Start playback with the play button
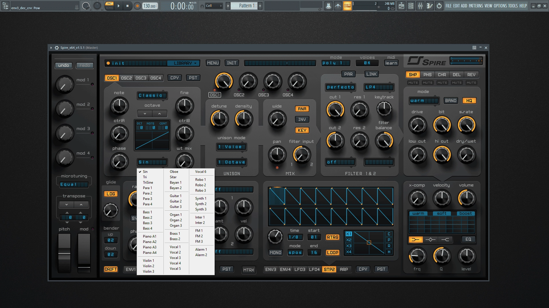Screen dimensions: 549x308 click(x=119, y=6)
